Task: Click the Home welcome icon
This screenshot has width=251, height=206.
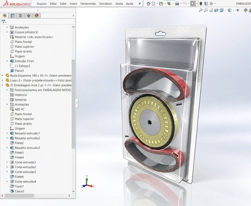Action: click(x=148, y=4)
